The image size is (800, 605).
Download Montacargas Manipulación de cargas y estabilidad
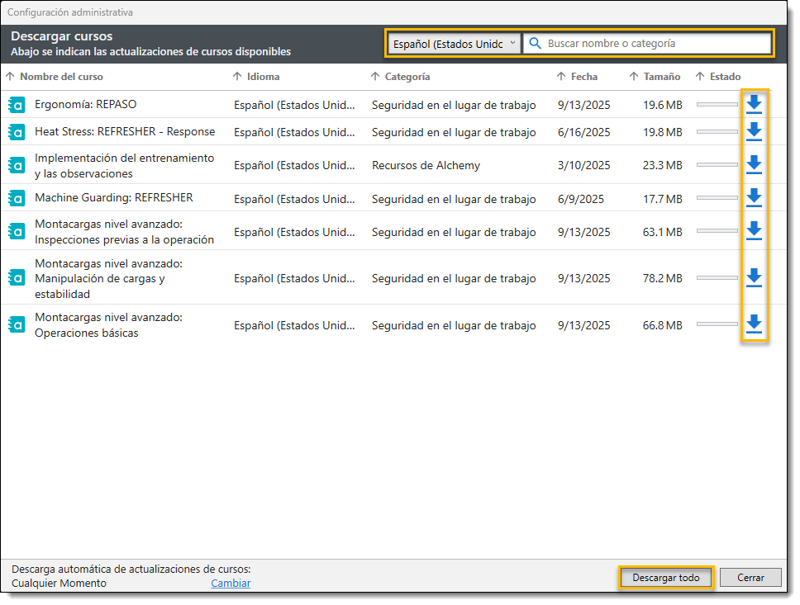754,278
